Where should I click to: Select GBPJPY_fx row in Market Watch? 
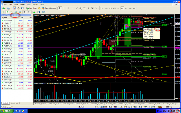click(x=17, y=26)
